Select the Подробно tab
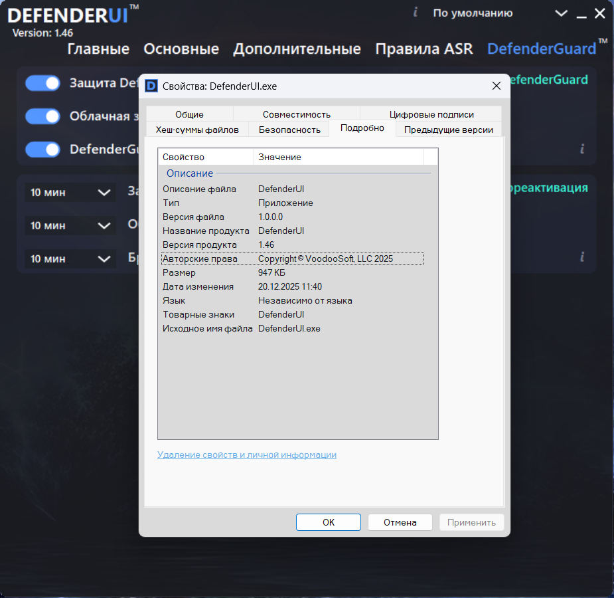The width and height of the screenshot is (614, 598). pos(362,128)
